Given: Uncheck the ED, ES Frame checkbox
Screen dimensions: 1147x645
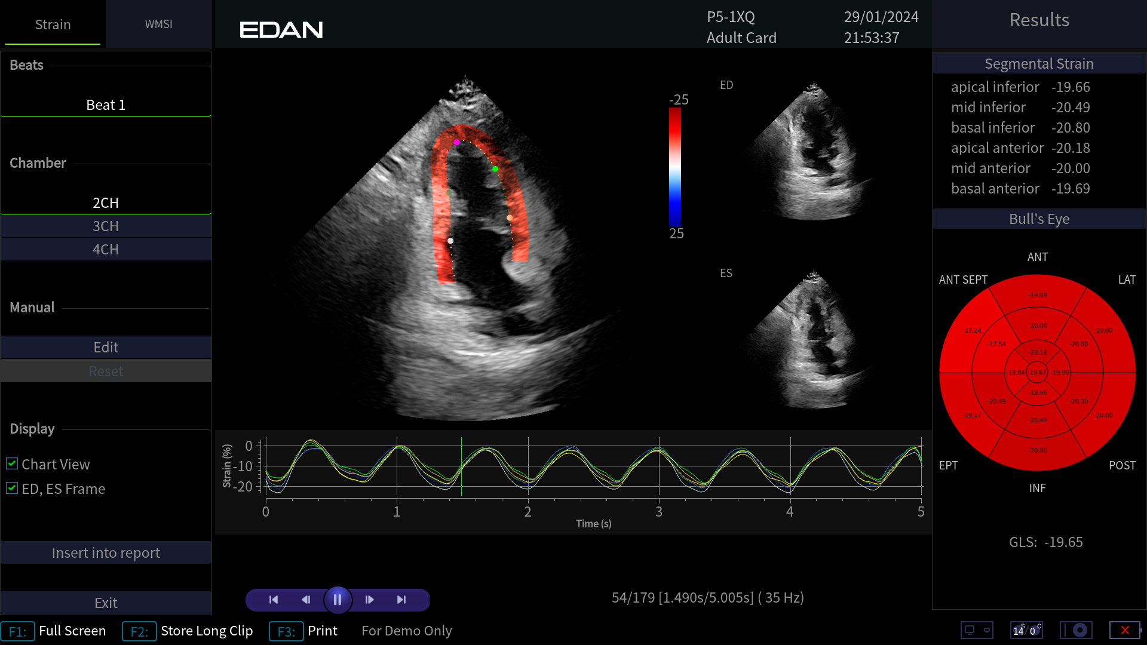Looking at the screenshot, I should point(12,488).
